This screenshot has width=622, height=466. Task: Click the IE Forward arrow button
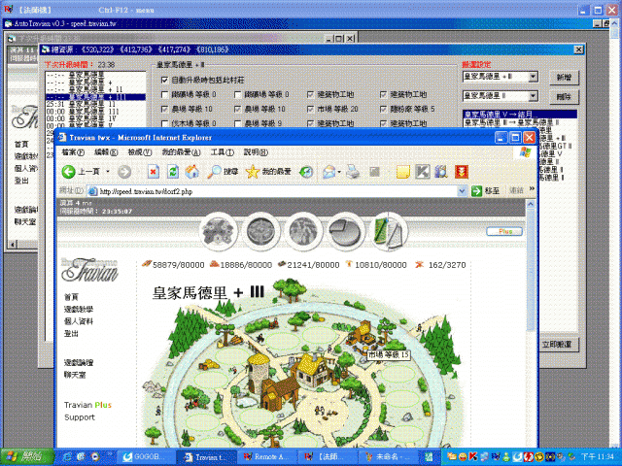coord(124,172)
